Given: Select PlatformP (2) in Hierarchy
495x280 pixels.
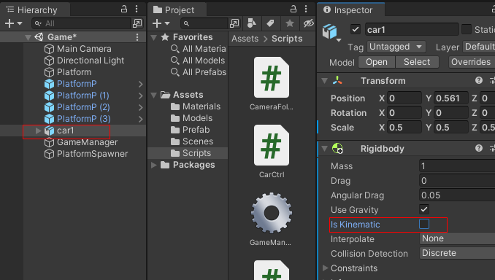Looking at the screenshot, I should pyautogui.click(x=83, y=107).
